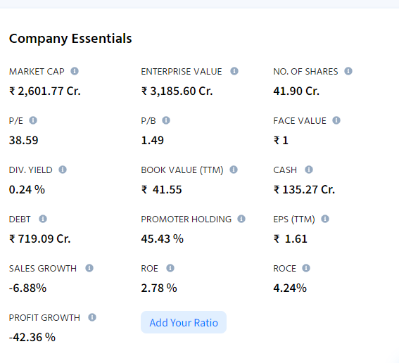This screenshot has width=399, height=363.
Task: Select the PROMOTER HOLDING label
Action: pos(186,219)
